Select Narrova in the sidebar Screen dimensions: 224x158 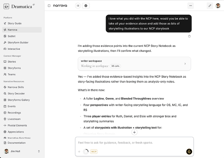pyautogui.click(x=22, y=30)
